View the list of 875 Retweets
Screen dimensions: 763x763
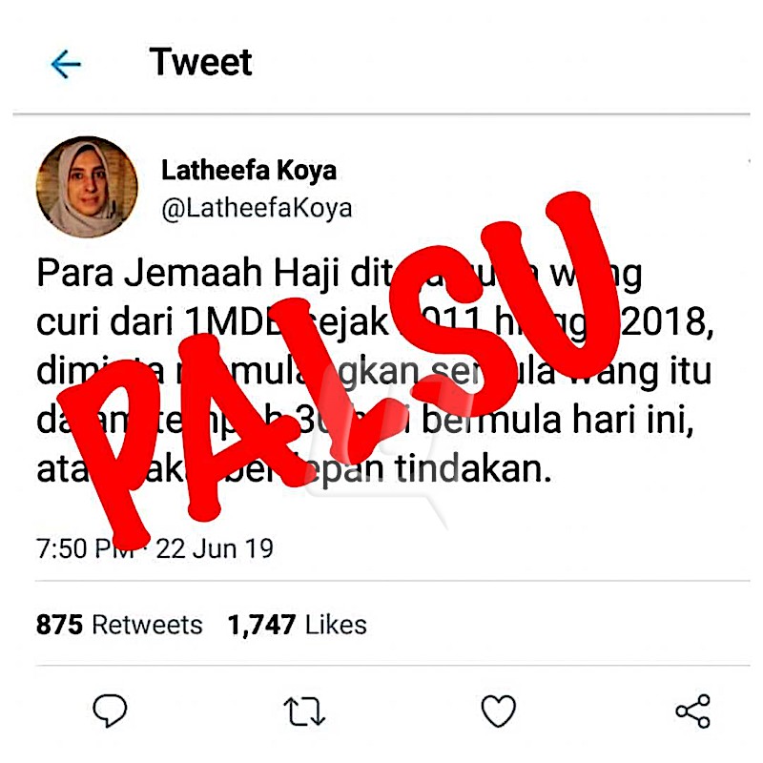point(119,625)
